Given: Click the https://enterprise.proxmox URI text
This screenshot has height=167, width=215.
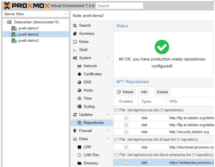Looking at the screenshot, I should coord(192,163).
